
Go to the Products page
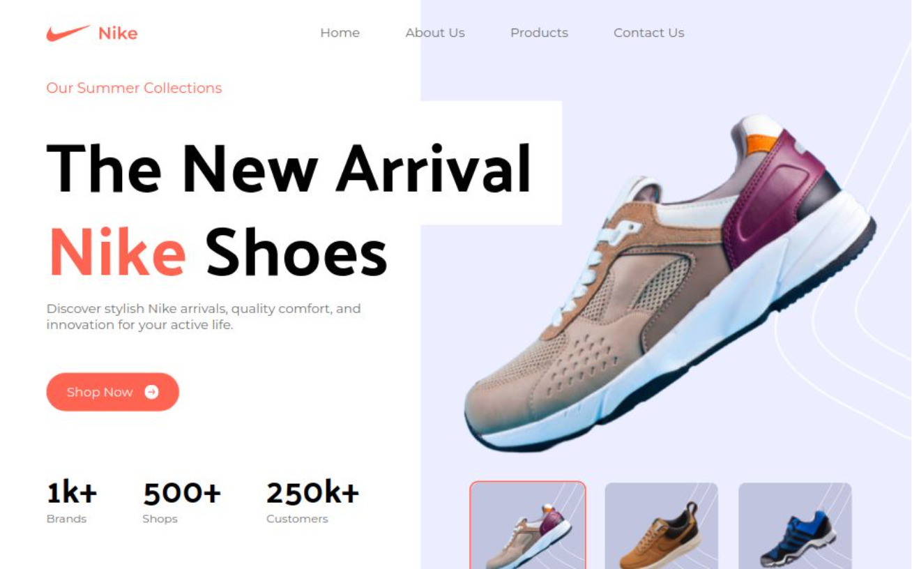(539, 33)
